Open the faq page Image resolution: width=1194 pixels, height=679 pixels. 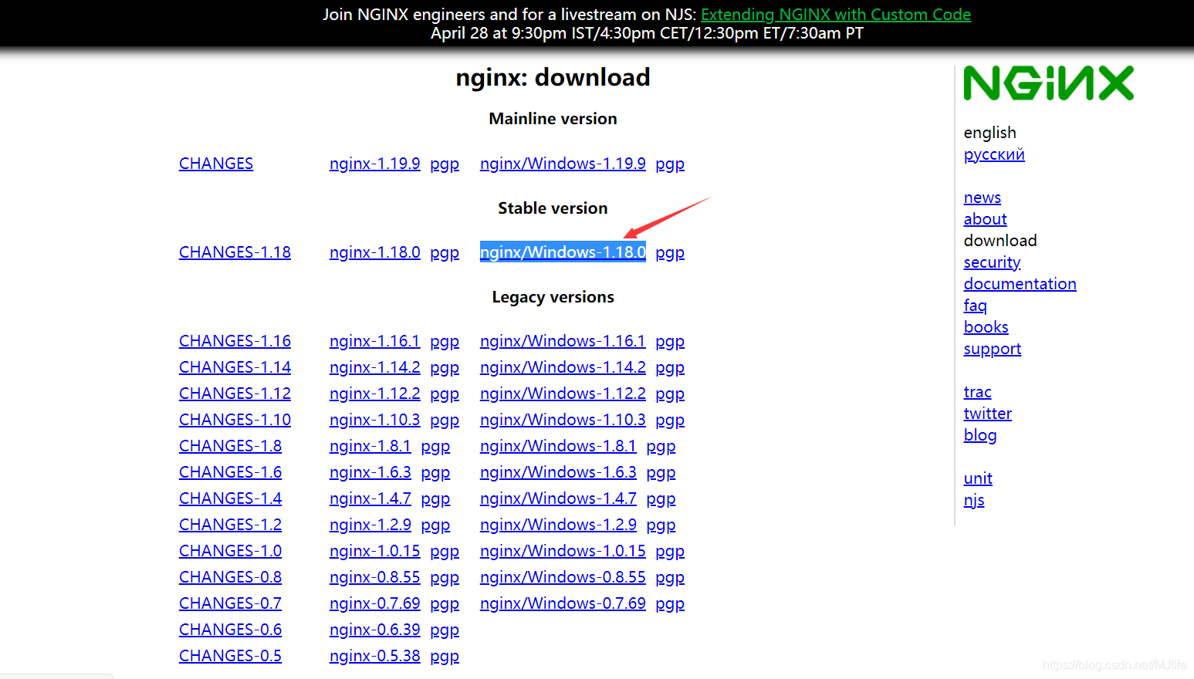(975, 306)
